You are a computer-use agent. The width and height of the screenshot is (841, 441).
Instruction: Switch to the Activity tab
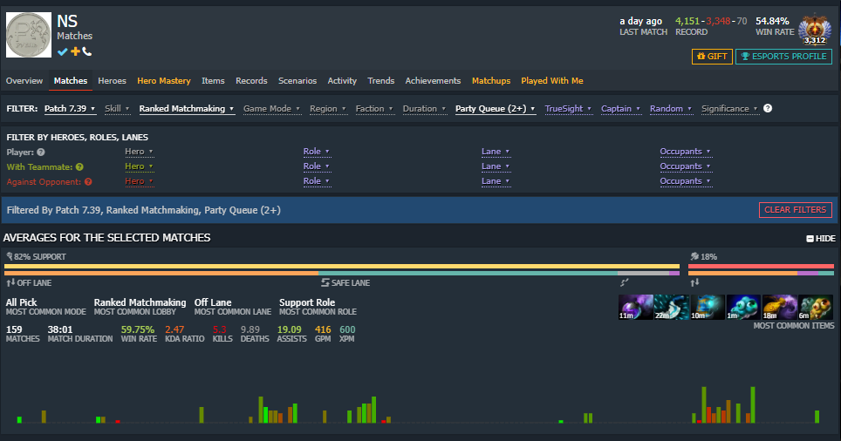[342, 81]
